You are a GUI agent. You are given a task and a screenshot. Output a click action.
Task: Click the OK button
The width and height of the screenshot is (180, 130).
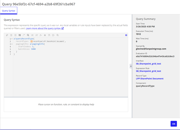(x=174, y=124)
